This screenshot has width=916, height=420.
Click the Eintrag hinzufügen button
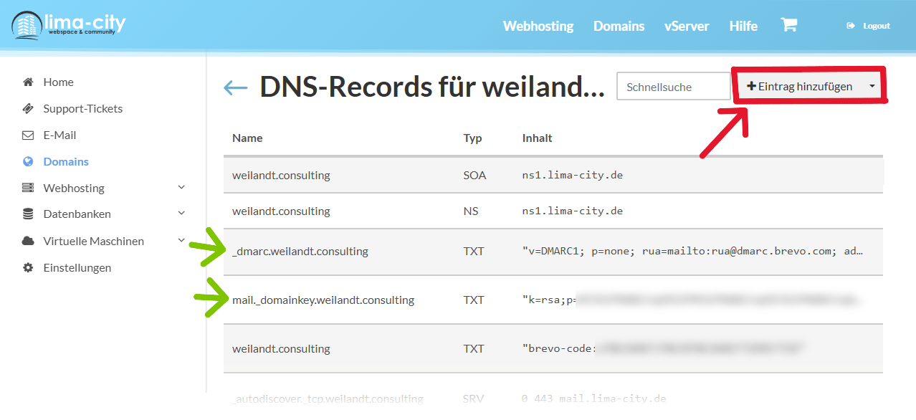click(x=799, y=86)
